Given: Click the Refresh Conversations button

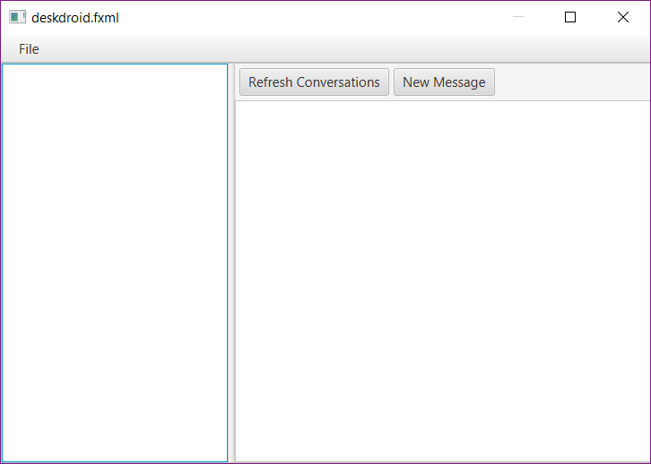Looking at the screenshot, I should pos(314,82).
